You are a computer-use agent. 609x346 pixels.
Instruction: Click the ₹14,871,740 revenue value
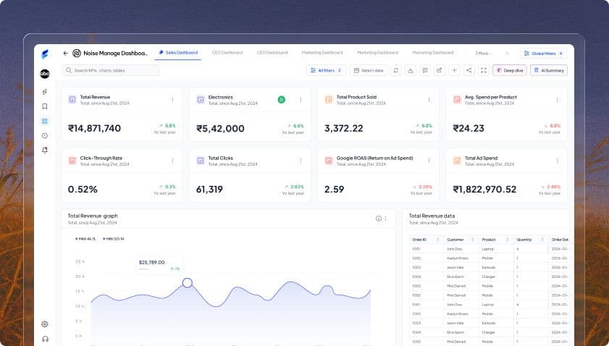coord(94,128)
